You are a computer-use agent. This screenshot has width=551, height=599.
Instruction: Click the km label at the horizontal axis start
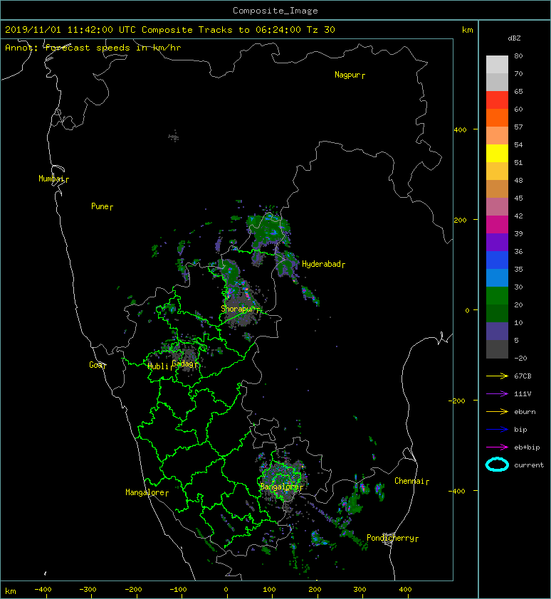point(11,591)
